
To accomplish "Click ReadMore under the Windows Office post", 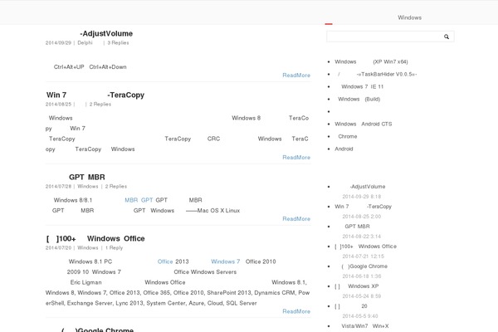I will (296, 311).
